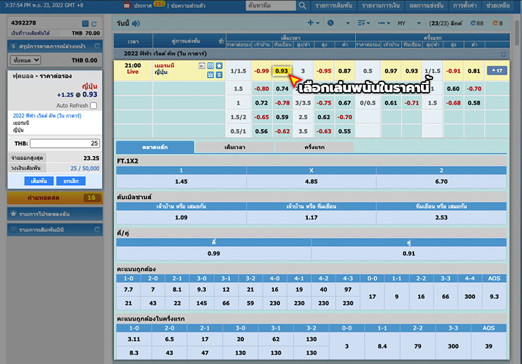Select the highlighted 0.93 odds cell
Viewport: 522px width, 364px height.
click(282, 70)
